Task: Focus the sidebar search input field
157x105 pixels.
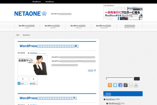Action: pyautogui.click(x=120, y=79)
